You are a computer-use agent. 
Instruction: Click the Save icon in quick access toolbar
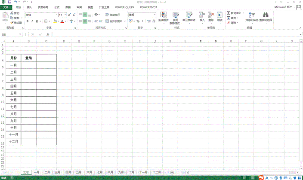point(9,2)
